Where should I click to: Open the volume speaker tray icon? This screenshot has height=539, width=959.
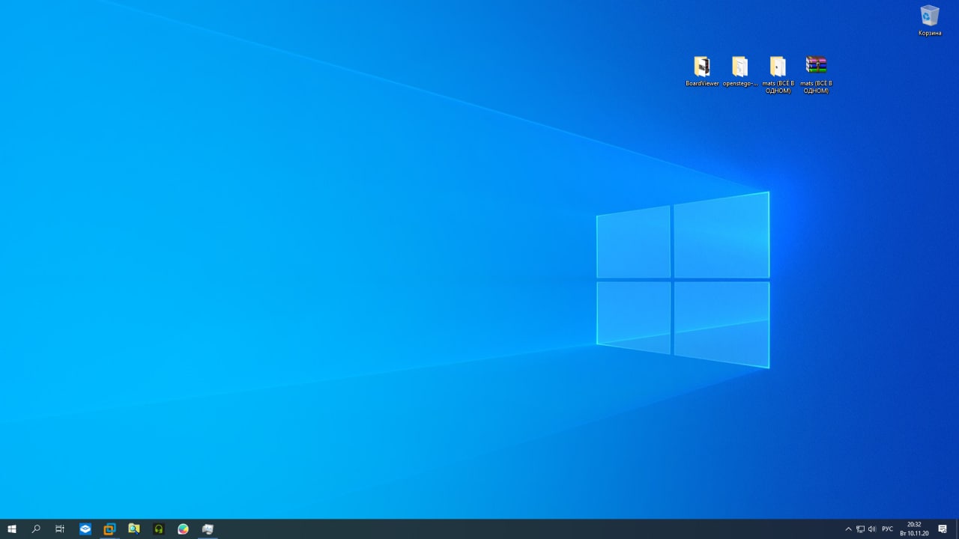pyautogui.click(x=872, y=529)
